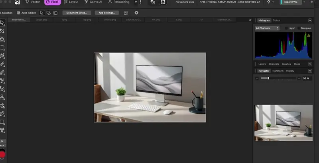Switch to the Retouching studio
319x163 pixels.
119,2
